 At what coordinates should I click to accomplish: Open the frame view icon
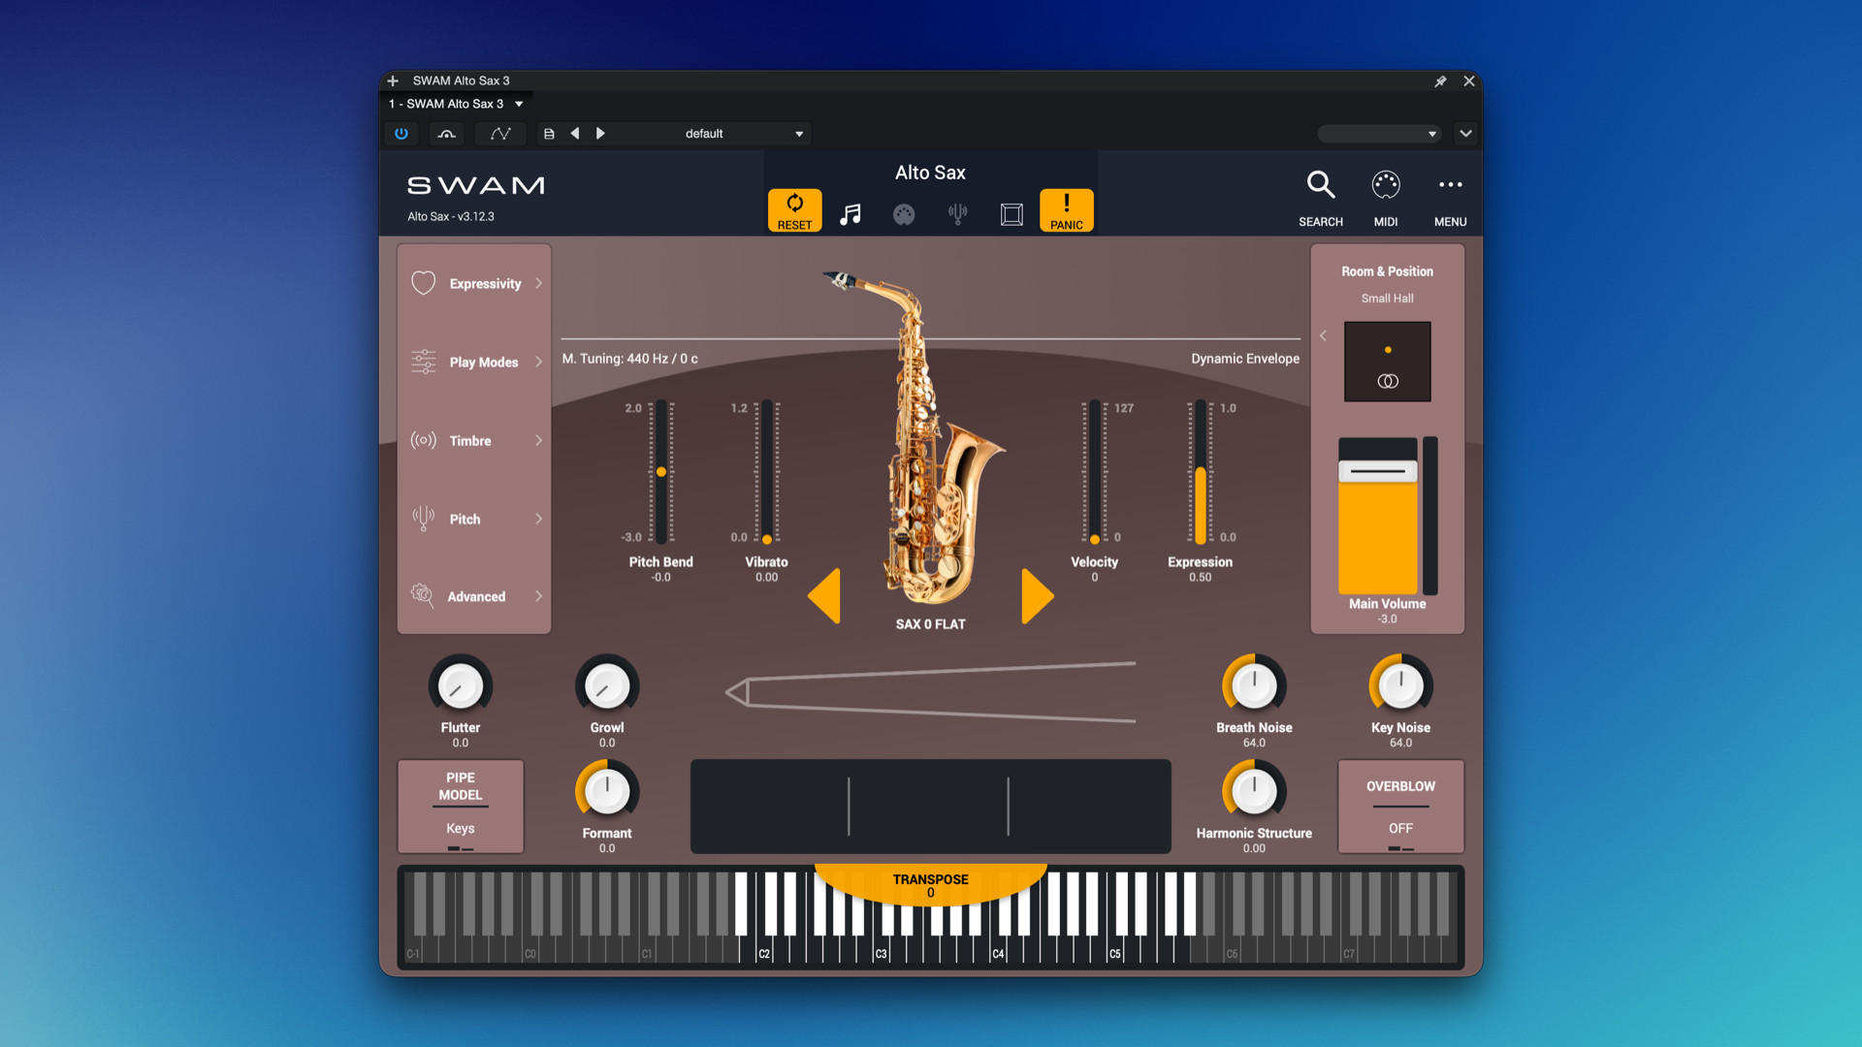[1011, 214]
